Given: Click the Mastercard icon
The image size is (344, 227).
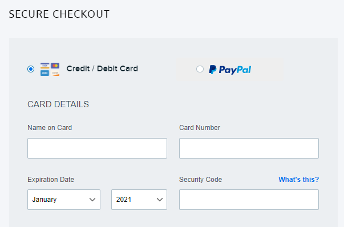Looking at the screenshot, I should 55,66.
